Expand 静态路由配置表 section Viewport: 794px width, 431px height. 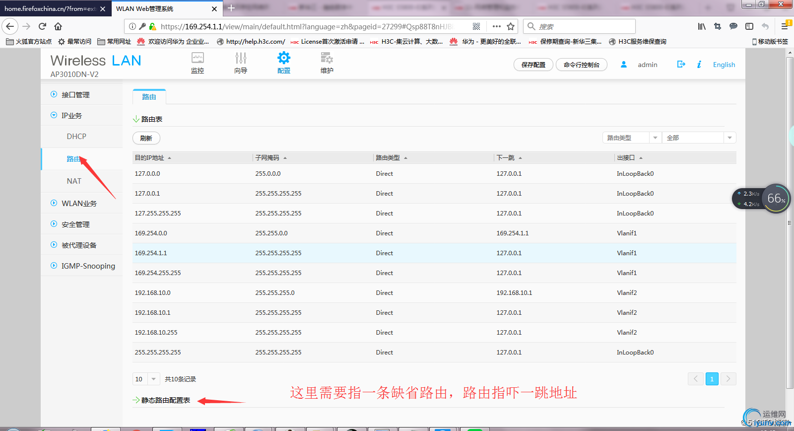[161, 400]
